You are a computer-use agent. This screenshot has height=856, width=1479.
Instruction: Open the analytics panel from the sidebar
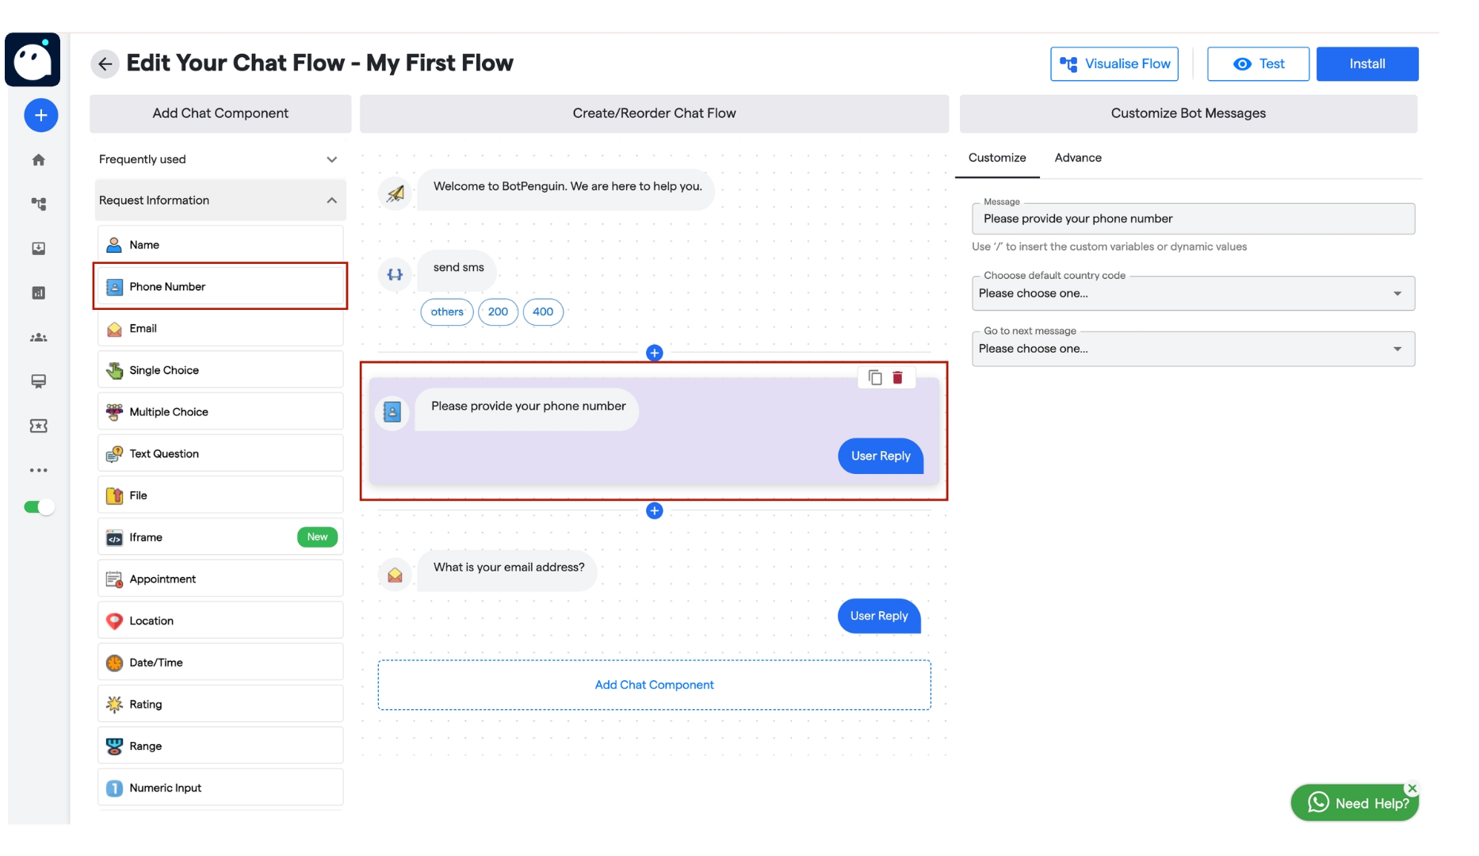pyautogui.click(x=39, y=292)
